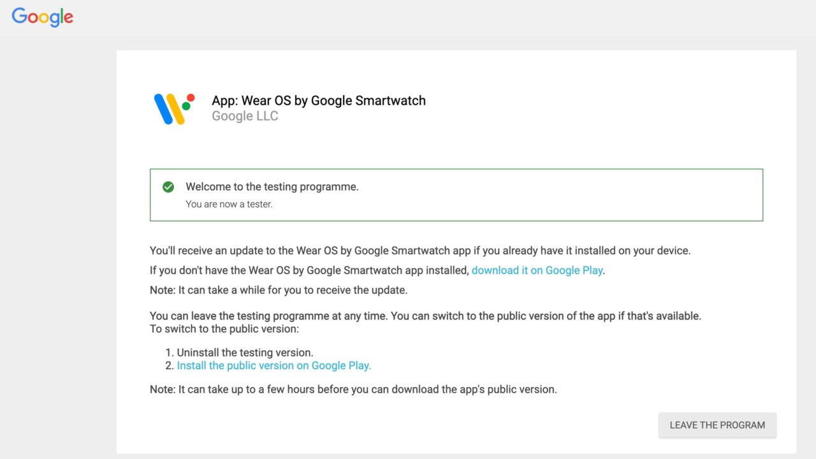Select the developer name Google LLC
This screenshot has width=816, height=459.
245,115
